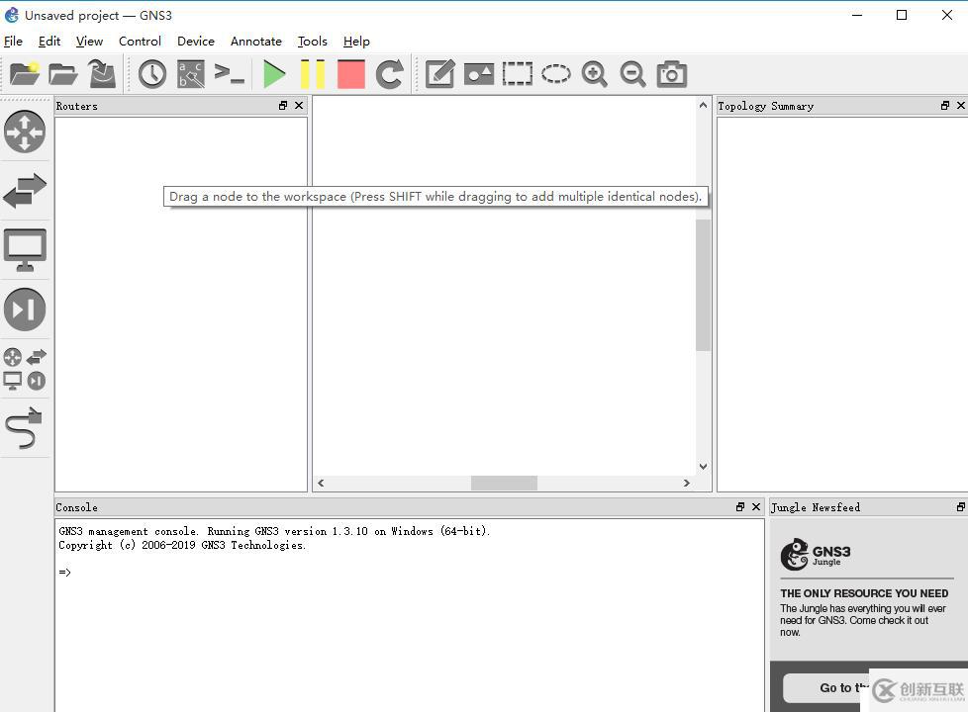Reload all devices icon
This screenshot has height=712, width=968.
[x=390, y=74]
